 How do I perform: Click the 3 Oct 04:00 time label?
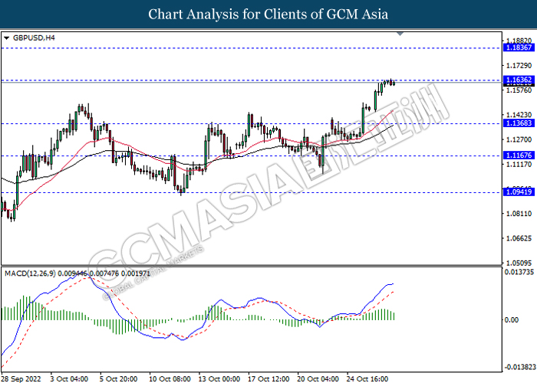[69, 379]
